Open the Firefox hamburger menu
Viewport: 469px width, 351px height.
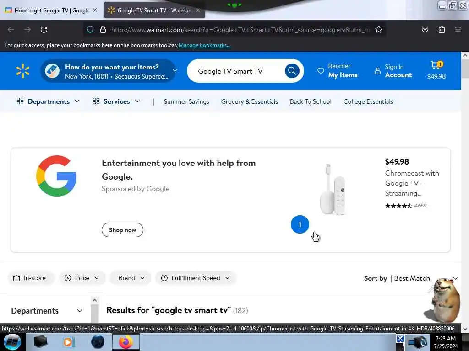coord(458,29)
